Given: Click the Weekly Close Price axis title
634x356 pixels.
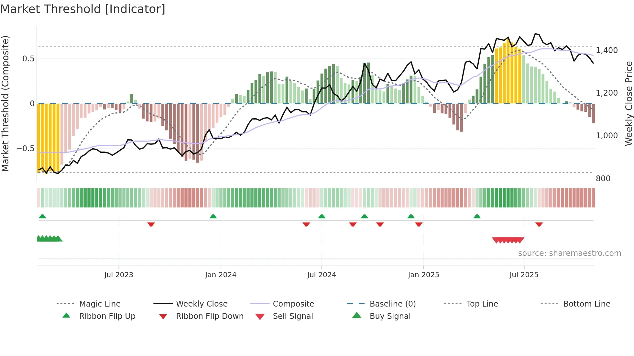Looking at the screenshot, I should click(629, 103).
